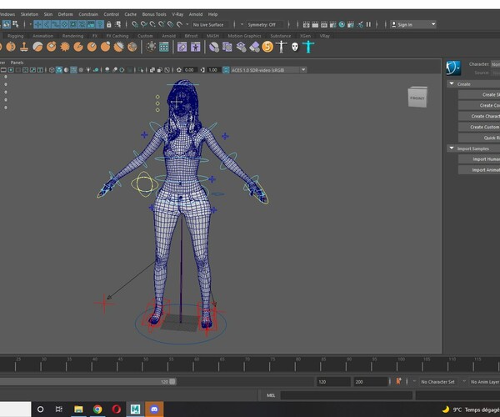Click the teal grid shelf icon

tap(164, 47)
